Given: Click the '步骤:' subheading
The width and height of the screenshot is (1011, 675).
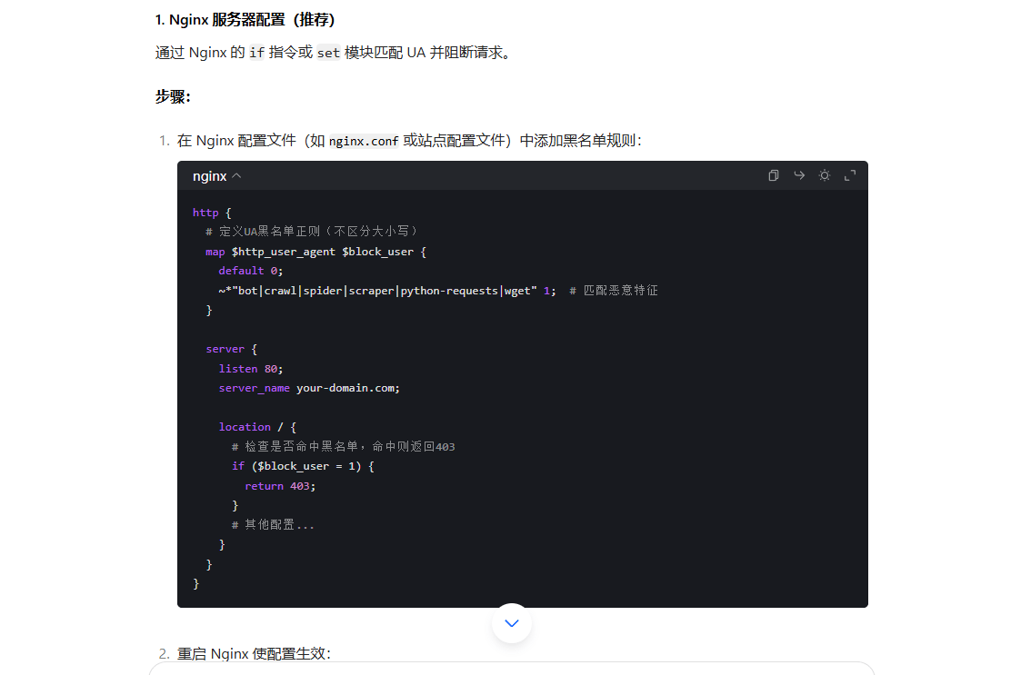Looking at the screenshot, I should pyautogui.click(x=173, y=96).
